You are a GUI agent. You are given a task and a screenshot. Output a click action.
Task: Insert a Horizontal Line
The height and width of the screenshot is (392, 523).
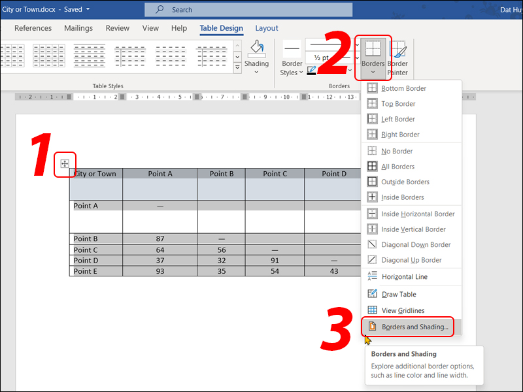coord(404,277)
